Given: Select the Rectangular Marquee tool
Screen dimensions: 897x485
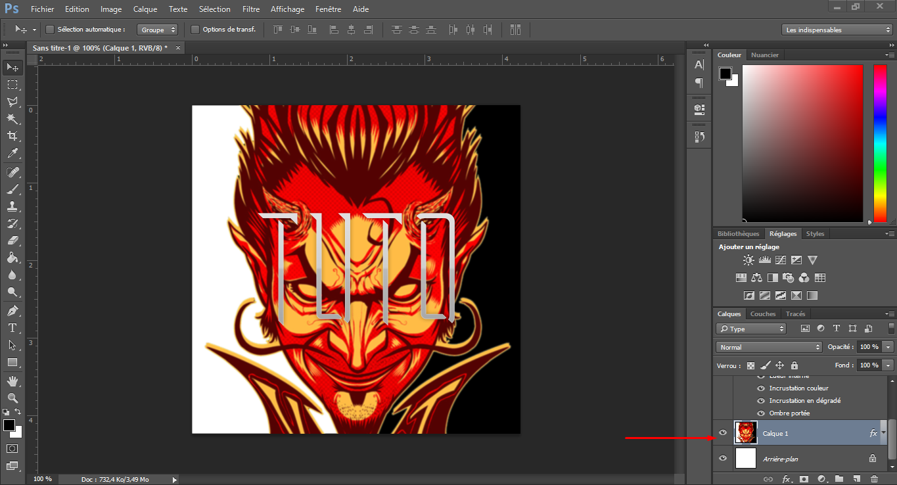Looking at the screenshot, I should [x=12, y=85].
